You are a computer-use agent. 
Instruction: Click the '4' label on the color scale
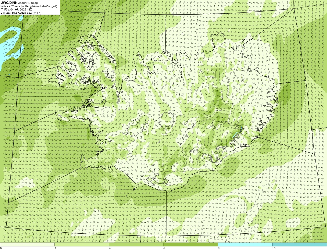[110, 248]
